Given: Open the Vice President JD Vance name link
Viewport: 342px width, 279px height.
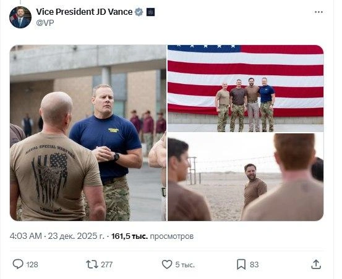Looking at the screenshot, I should click(x=84, y=12).
